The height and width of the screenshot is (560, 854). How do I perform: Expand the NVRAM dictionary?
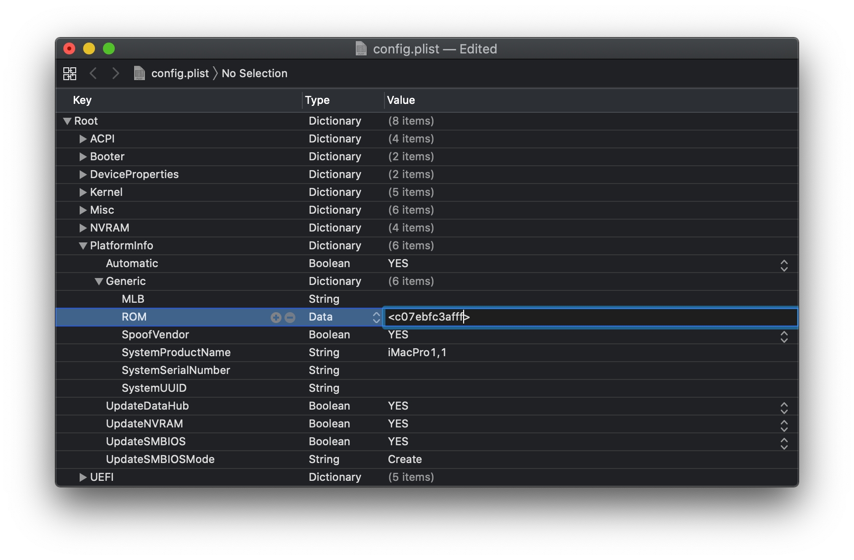(x=83, y=228)
